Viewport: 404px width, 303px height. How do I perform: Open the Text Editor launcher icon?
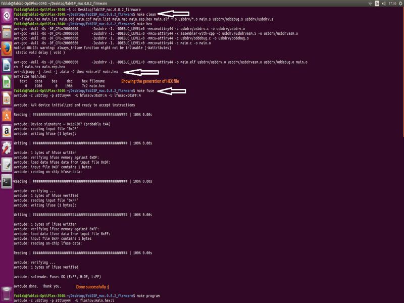[x=7, y=165]
